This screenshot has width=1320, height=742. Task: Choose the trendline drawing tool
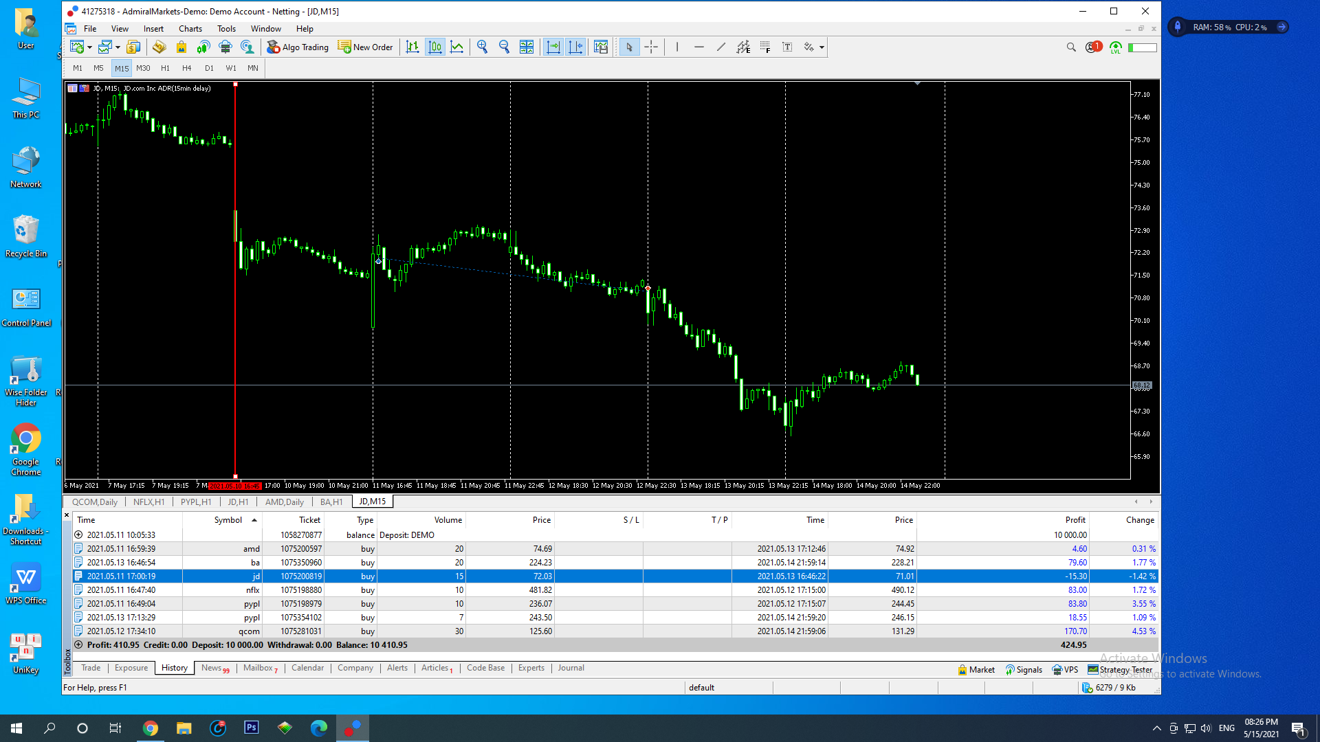[x=720, y=47]
